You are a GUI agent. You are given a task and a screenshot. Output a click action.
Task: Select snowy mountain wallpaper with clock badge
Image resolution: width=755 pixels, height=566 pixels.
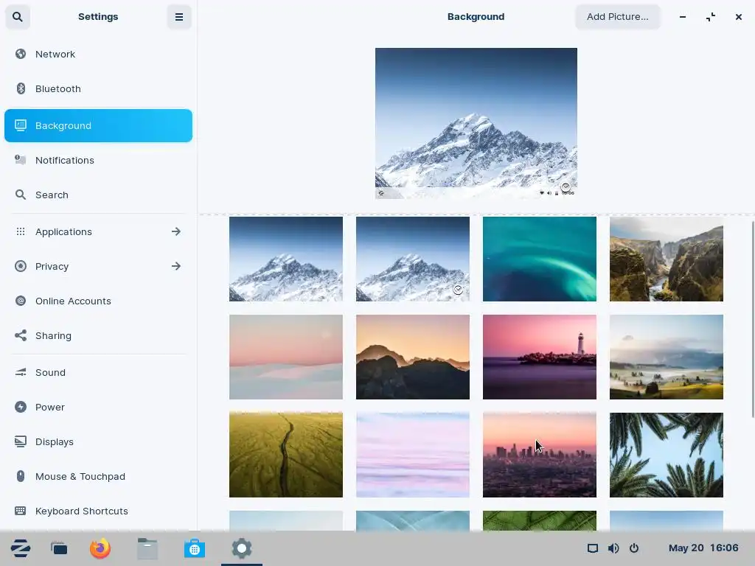(x=413, y=259)
